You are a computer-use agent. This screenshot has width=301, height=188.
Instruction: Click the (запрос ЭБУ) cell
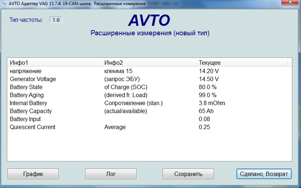coord(122,79)
